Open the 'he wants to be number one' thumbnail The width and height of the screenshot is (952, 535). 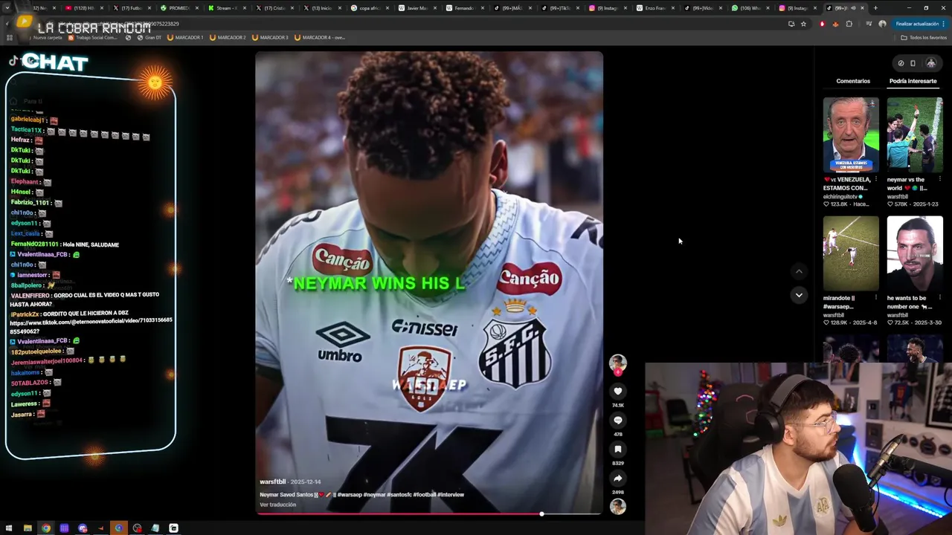915,253
